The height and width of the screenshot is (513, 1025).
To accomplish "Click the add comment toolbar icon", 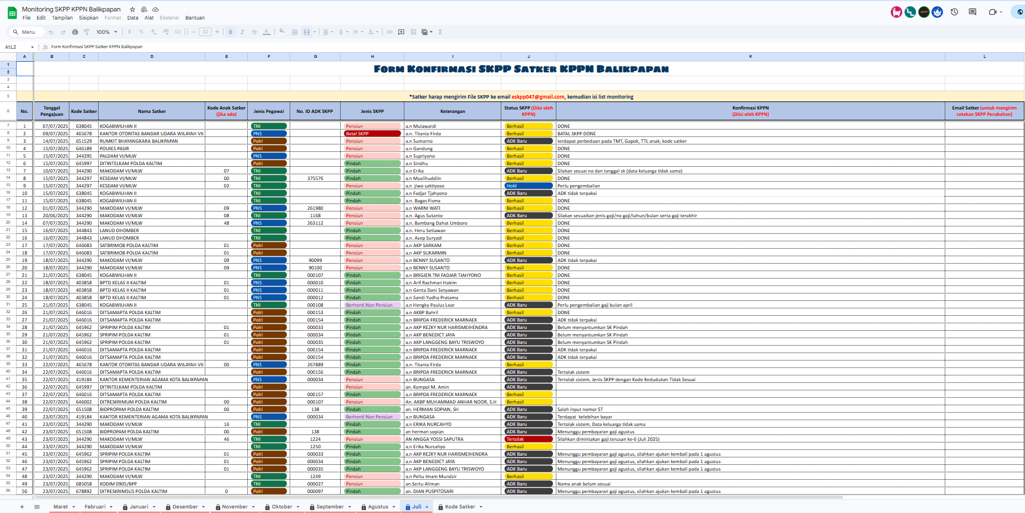I will (402, 32).
